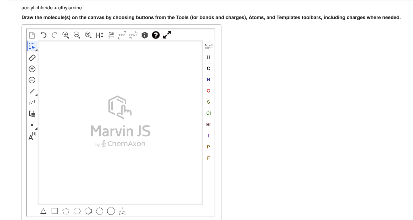
Task: Select the cyclopropane triangle template
Action: point(44,211)
